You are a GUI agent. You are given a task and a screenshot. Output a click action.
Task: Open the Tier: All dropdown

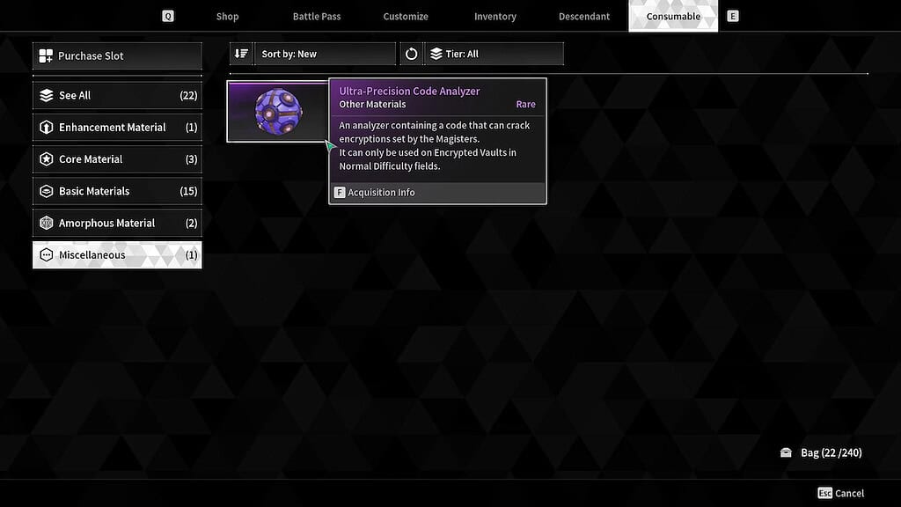(x=494, y=54)
